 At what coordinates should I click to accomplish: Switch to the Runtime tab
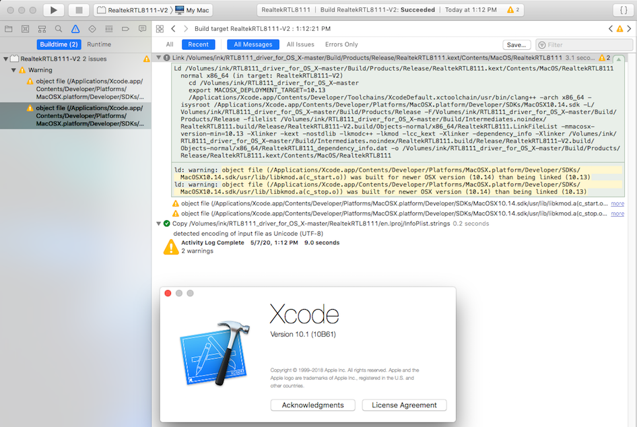[x=99, y=44]
